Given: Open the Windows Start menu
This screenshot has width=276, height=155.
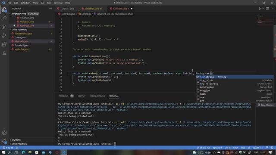Looking at the screenshot, I should pos(3,152).
